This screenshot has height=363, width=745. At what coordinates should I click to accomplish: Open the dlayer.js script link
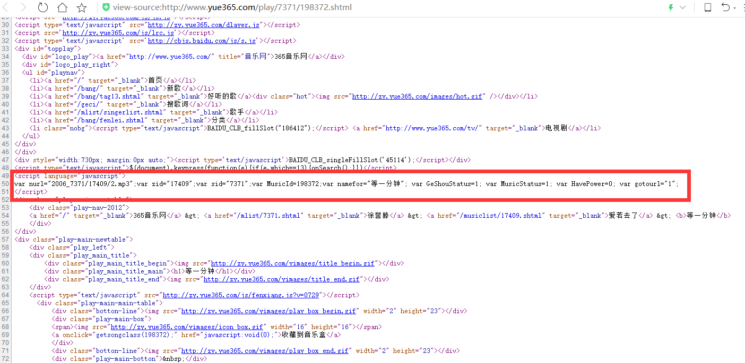pos(204,25)
